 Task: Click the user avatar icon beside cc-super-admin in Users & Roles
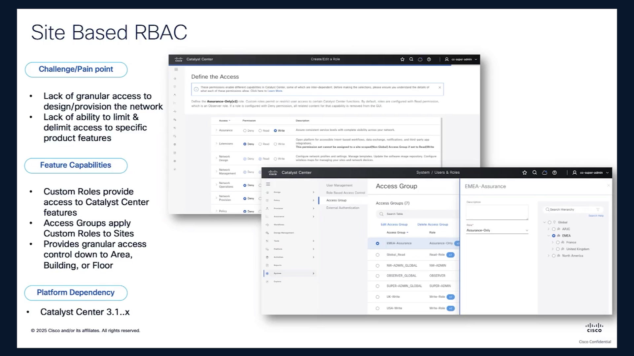tap(575, 173)
